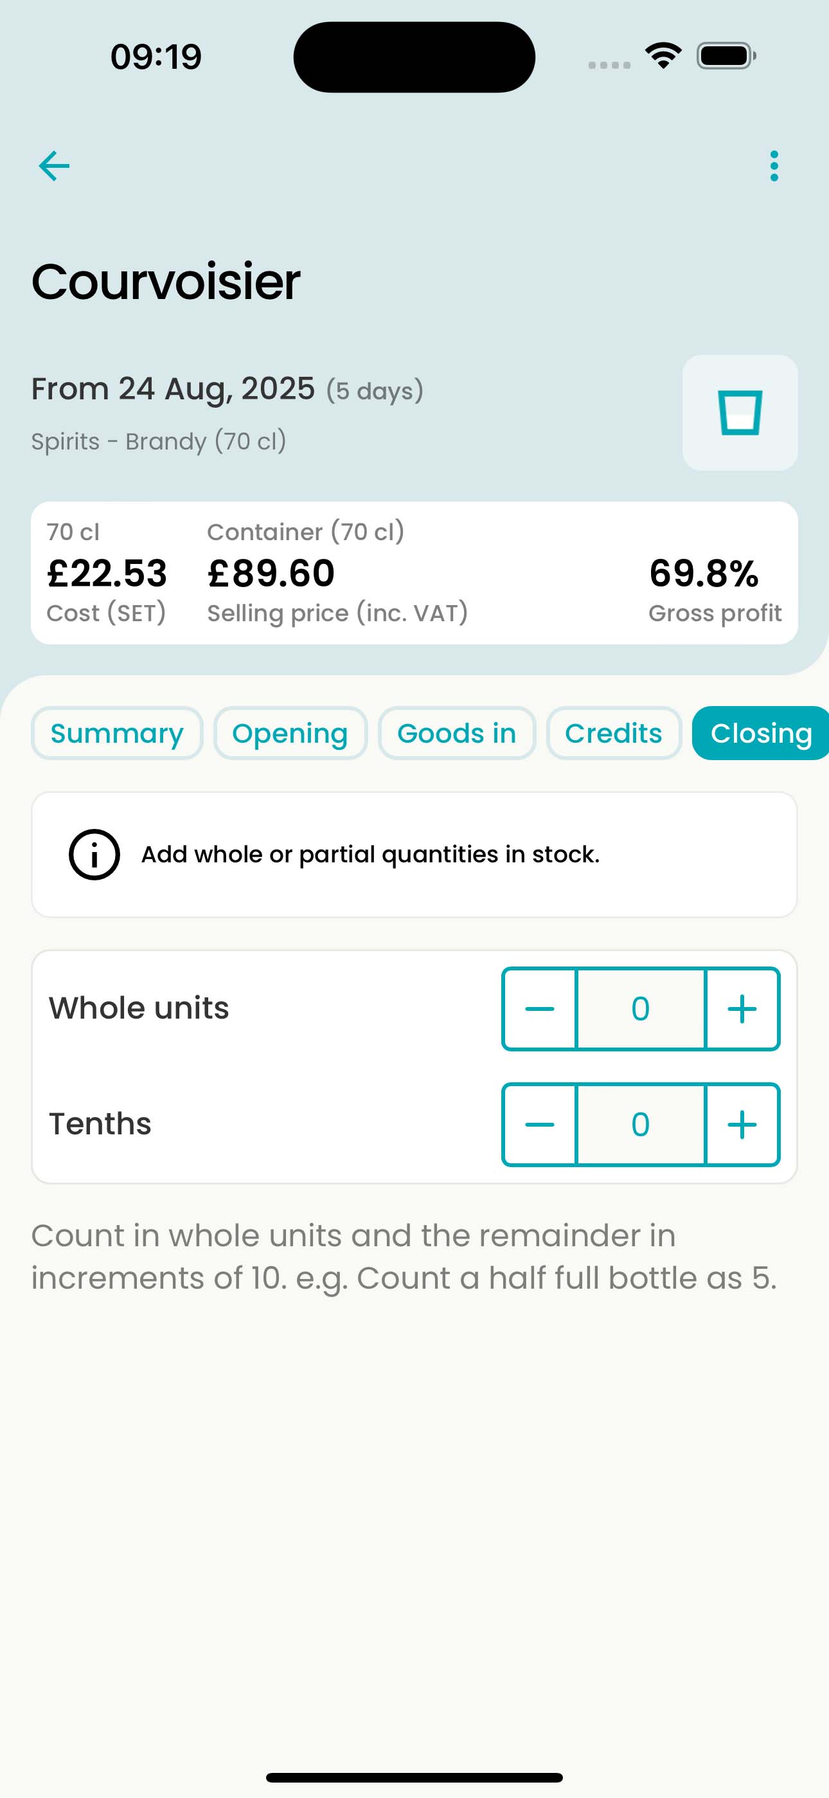This screenshot has height=1798, width=829.
Task: Tap the back arrow icon
Action: click(x=54, y=166)
